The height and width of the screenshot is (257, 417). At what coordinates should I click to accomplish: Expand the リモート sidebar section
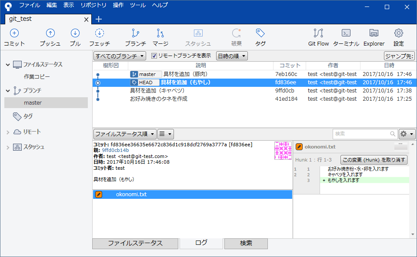[x=8, y=131]
